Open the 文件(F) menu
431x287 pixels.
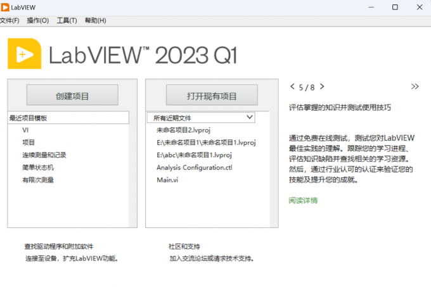tap(10, 21)
